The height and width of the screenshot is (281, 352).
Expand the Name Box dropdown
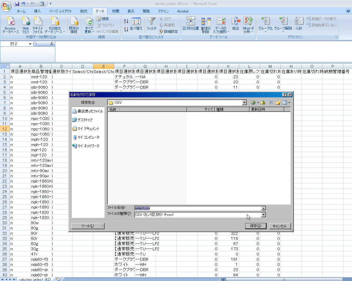point(30,44)
